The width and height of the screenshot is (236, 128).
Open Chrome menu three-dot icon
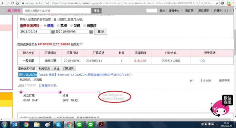coord(234,3)
